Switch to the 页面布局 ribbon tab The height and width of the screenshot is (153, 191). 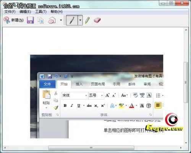pyautogui.click(x=98, y=84)
